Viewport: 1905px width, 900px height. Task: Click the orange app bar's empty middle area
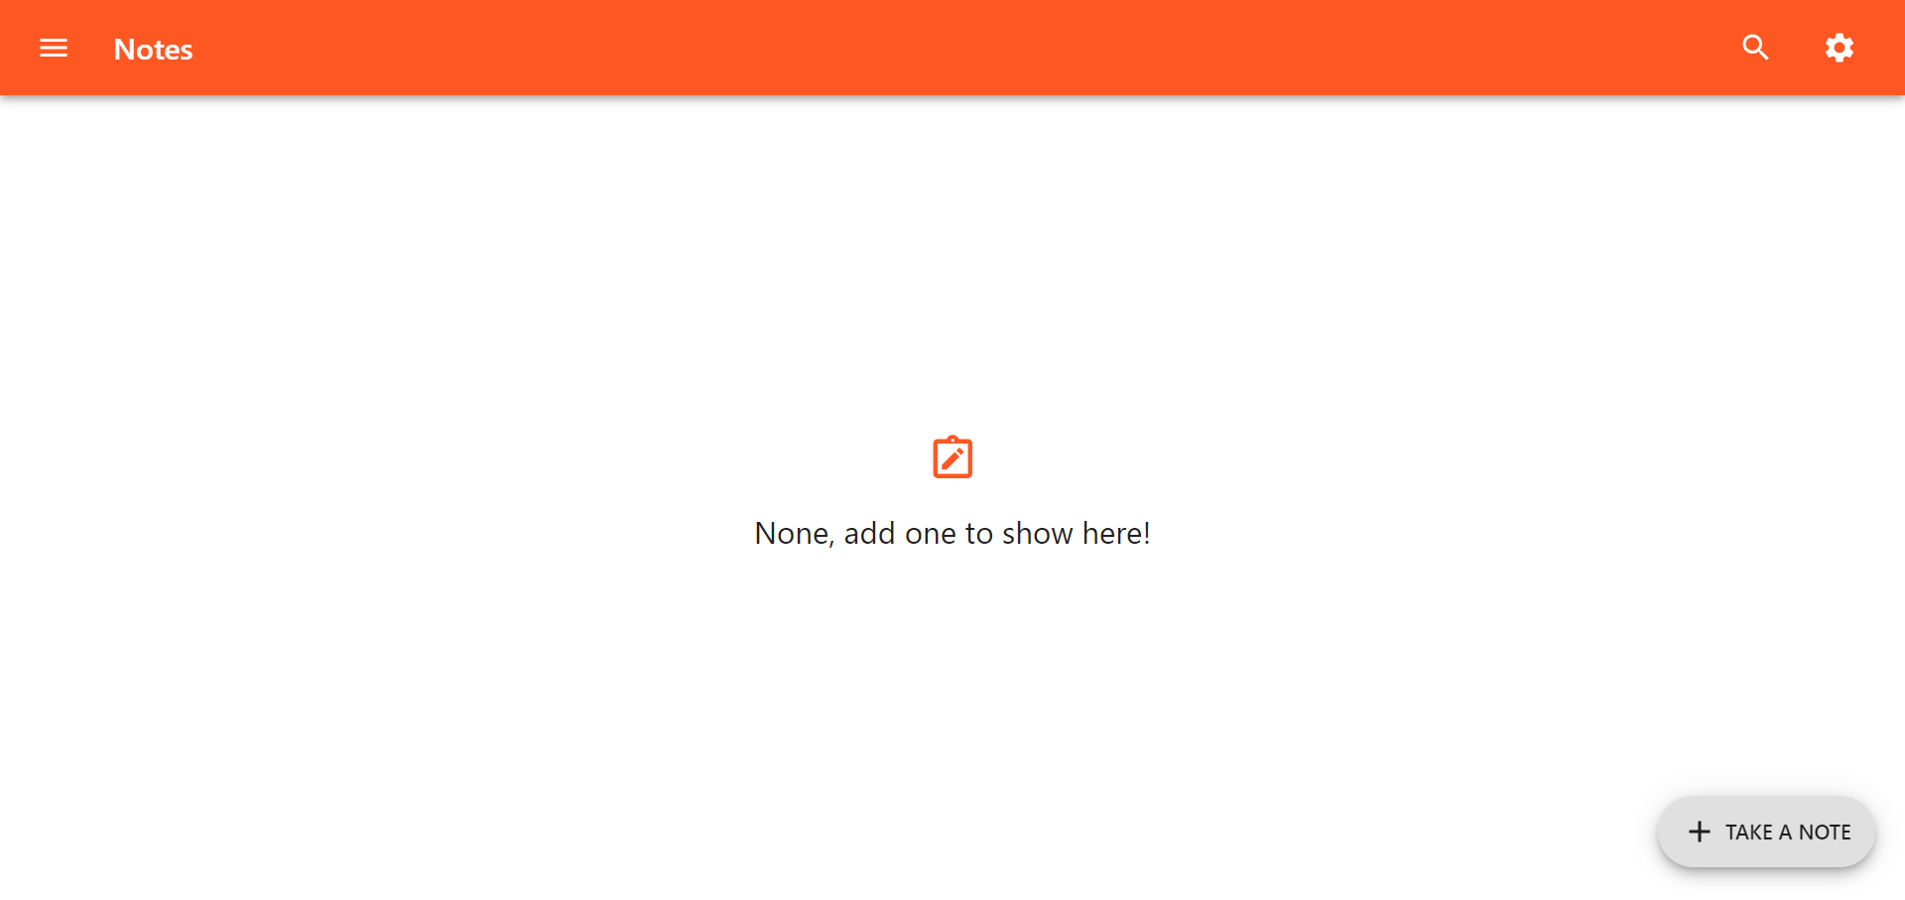952,48
